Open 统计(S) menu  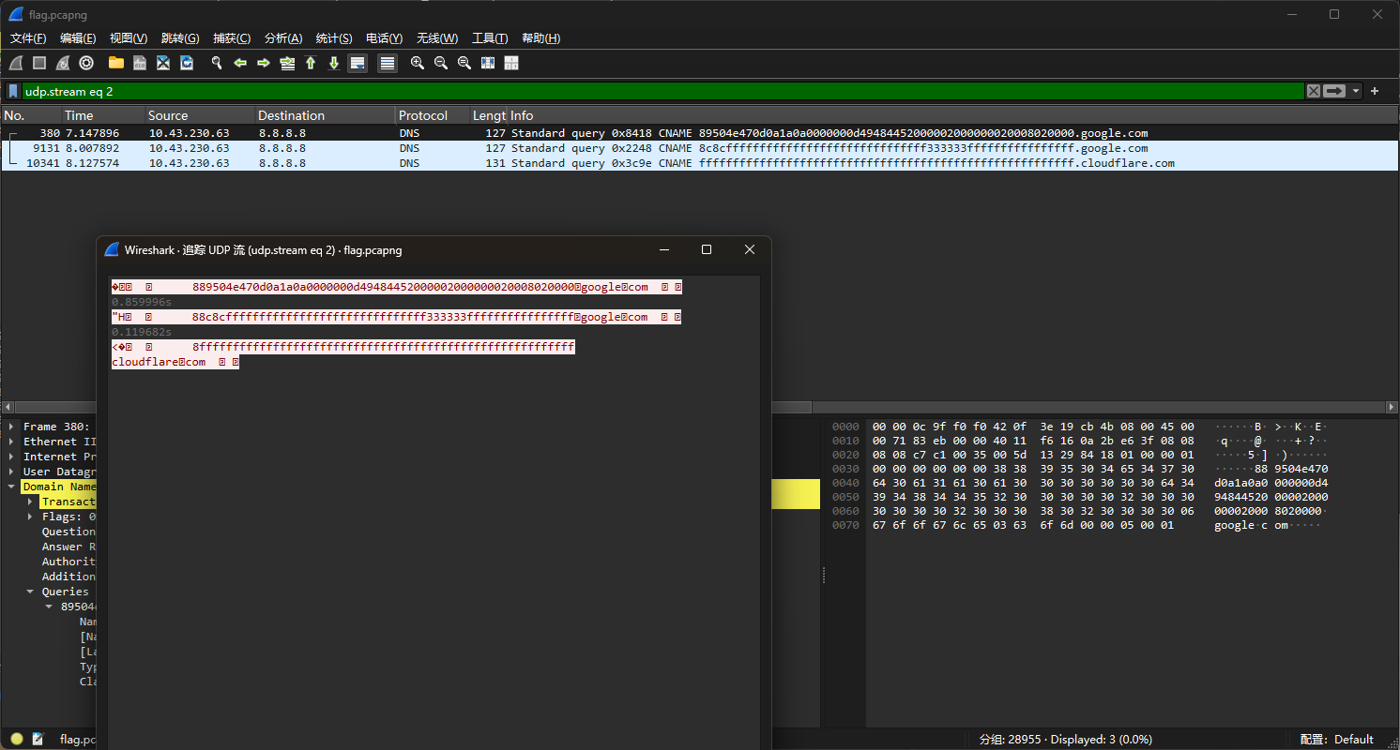[334, 38]
